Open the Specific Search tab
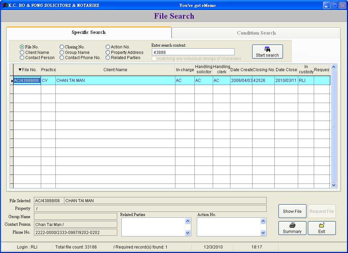The image size is (348, 253). pos(89,32)
